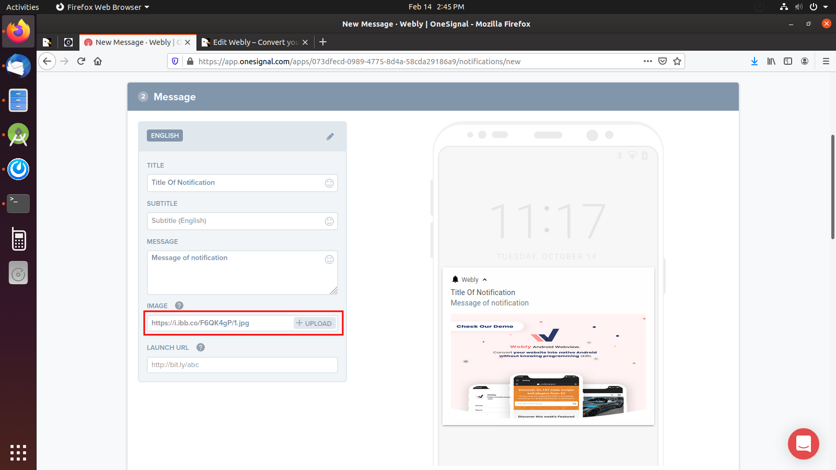The width and height of the screenshot is (836, 470).
Task: Switch to Edit Webly Convert tab
Action: click(256, 42)
